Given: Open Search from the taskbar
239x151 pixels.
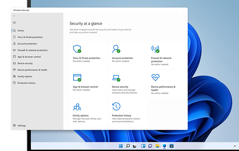Looking at the screenshot, I should 128,146.
